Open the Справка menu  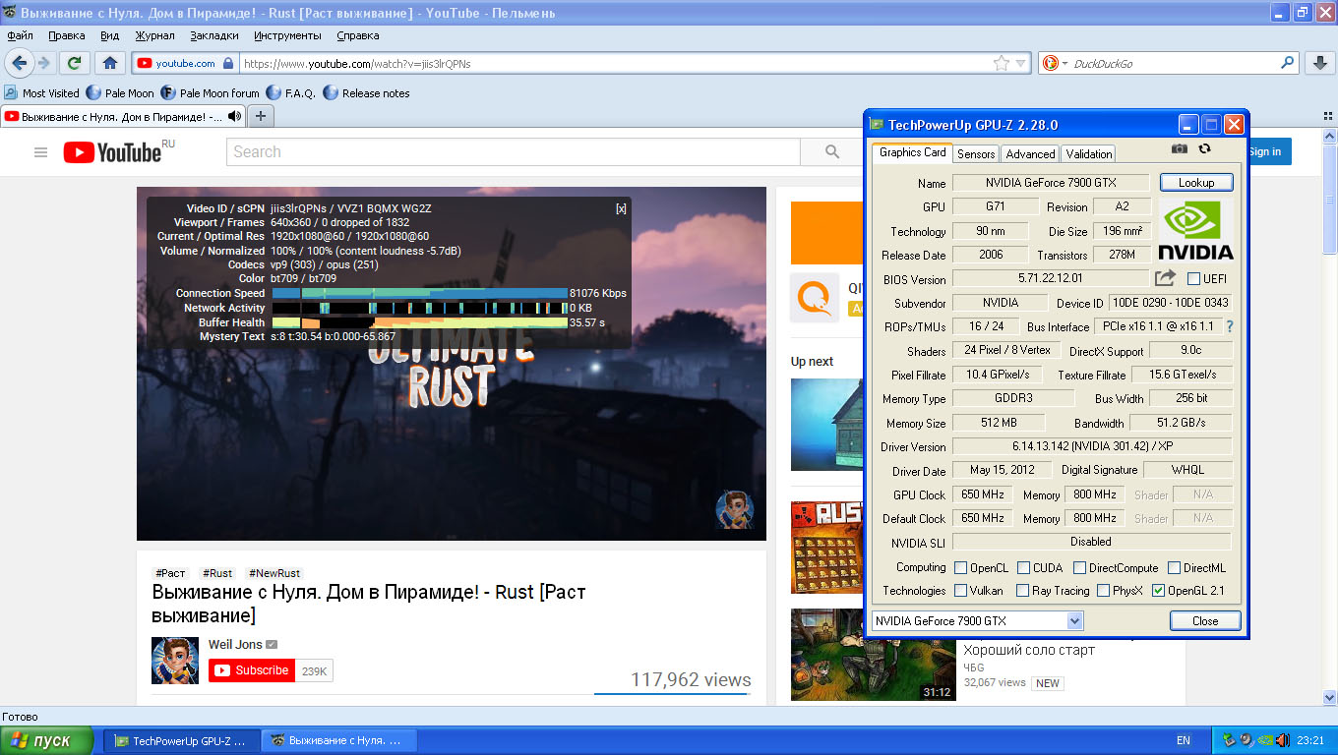357,35
